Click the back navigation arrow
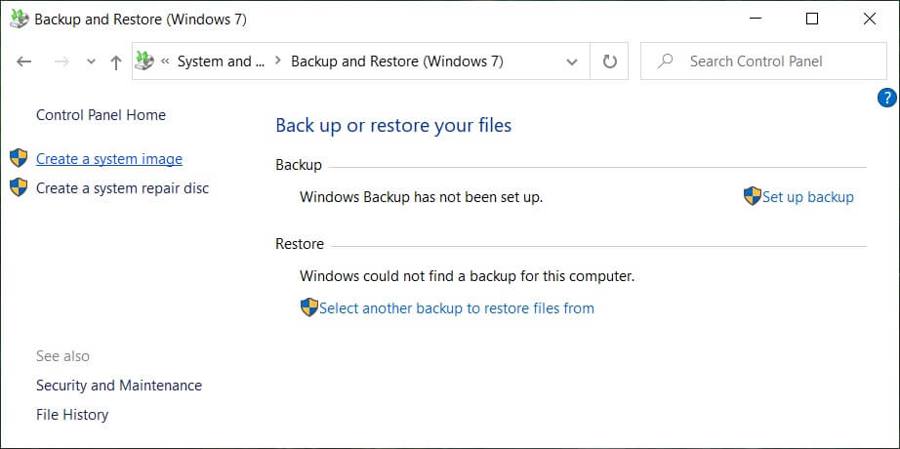The height and width of the screenshot is (449, 900). pos(24,61)
